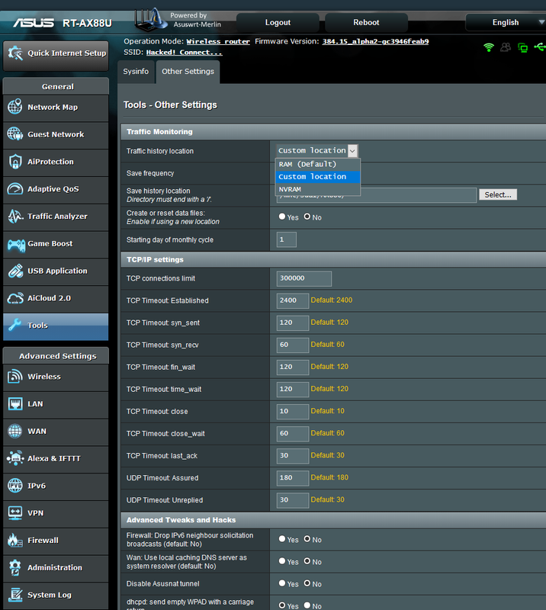Enable drop IPv6 neighbour solicitation Yes
Screen dimensions: 546x610
pos(282,539)
